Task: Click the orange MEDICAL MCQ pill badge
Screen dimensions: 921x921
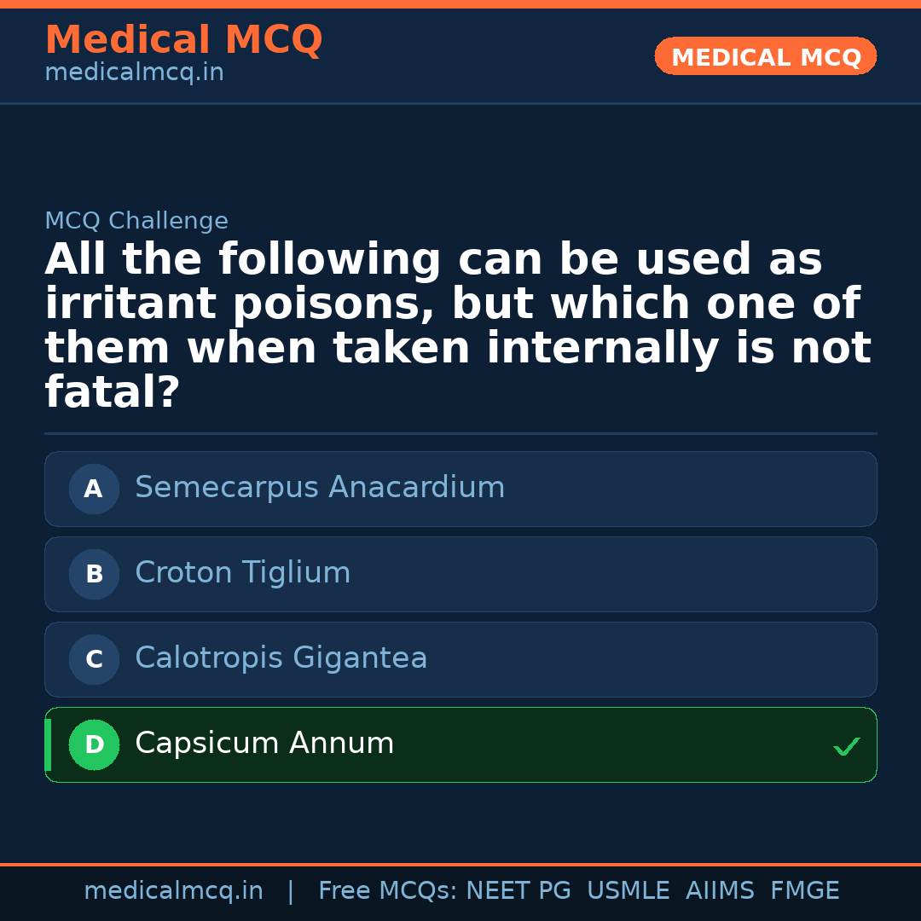Action: [x=765, y=56]
